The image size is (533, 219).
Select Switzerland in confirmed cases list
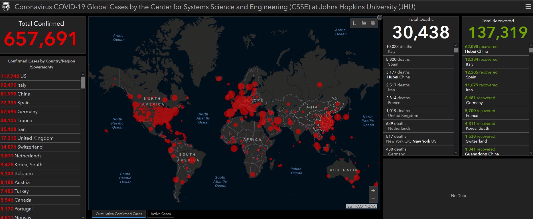pyautogui.click(x=40, y=147)
